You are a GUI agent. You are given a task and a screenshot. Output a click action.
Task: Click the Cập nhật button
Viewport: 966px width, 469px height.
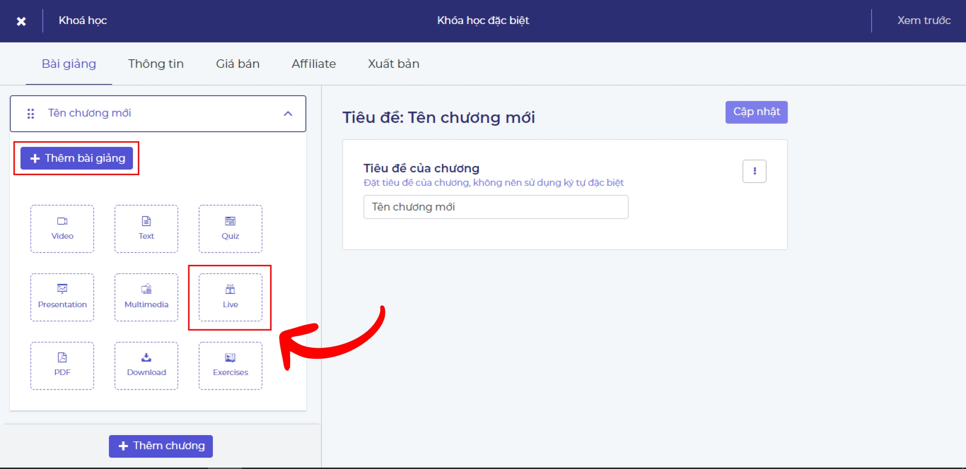tap(756, 112)
